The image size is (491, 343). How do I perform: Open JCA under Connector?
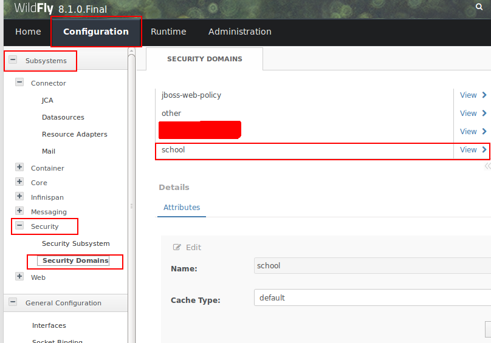pyautogui.click(x=47, y=100)
